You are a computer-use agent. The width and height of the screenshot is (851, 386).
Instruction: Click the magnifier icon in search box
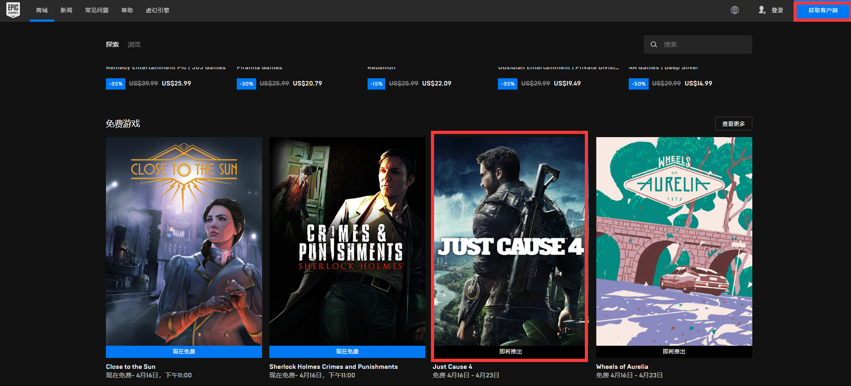point(654,44)
